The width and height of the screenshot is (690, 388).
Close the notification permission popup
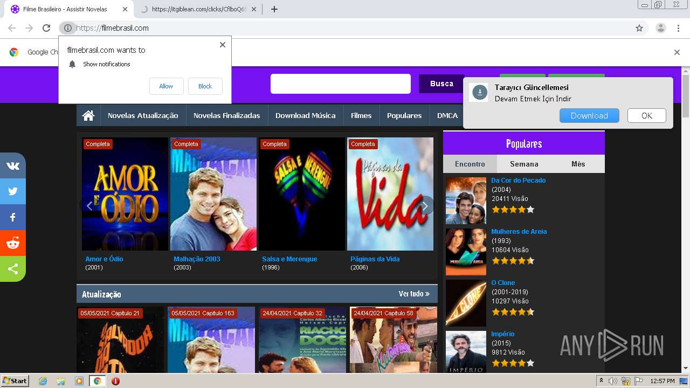pyautogui.click(x=222, y=45)
